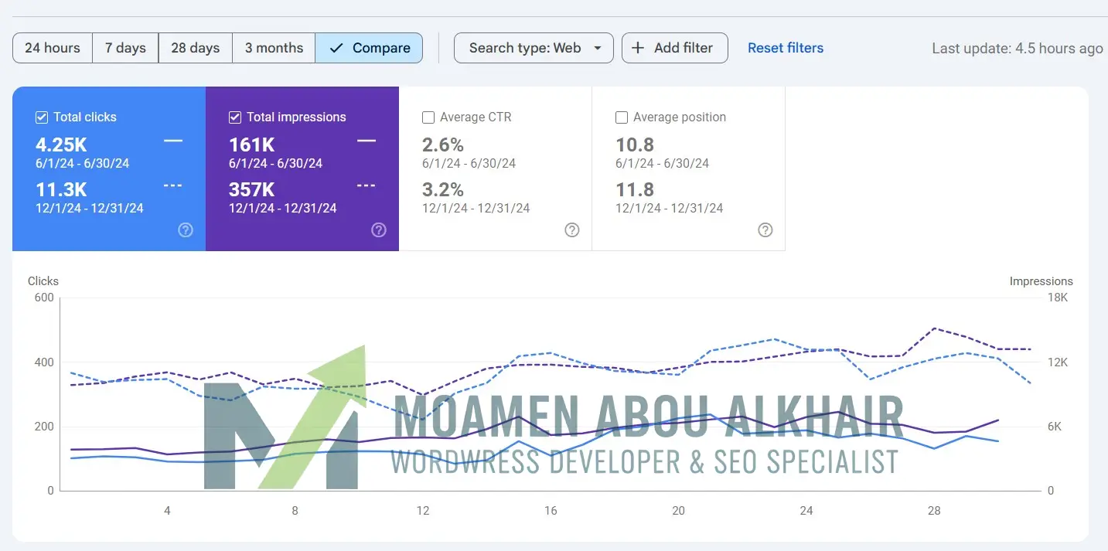Click help icon in Total clicks card
This screenshot has height=551, width=1108.
[x=186, y=230]
